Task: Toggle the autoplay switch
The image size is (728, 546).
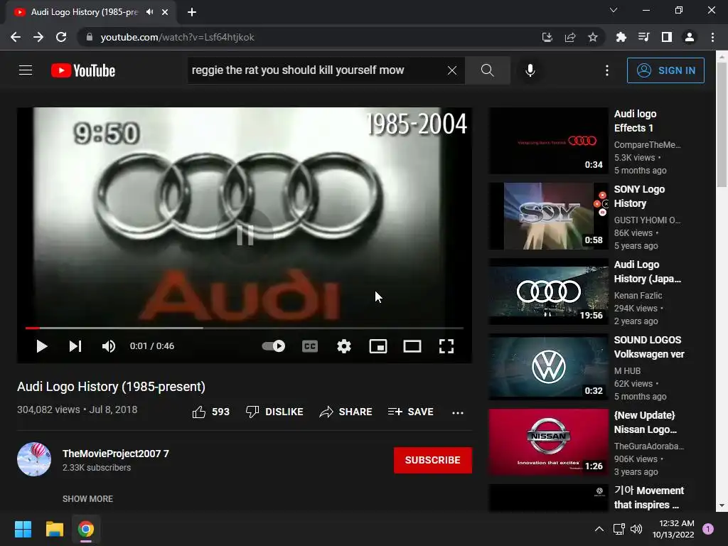Action: coord(274,346)
